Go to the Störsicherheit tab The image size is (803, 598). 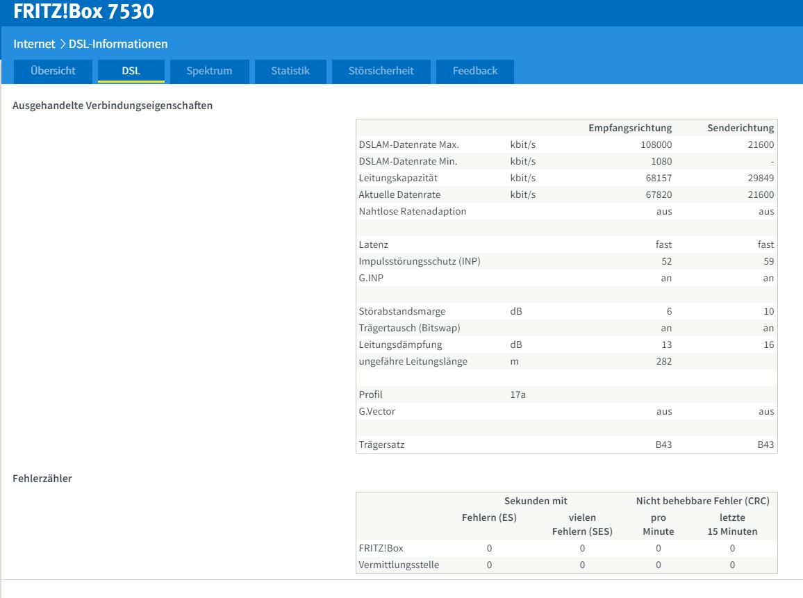pos(381,71)
